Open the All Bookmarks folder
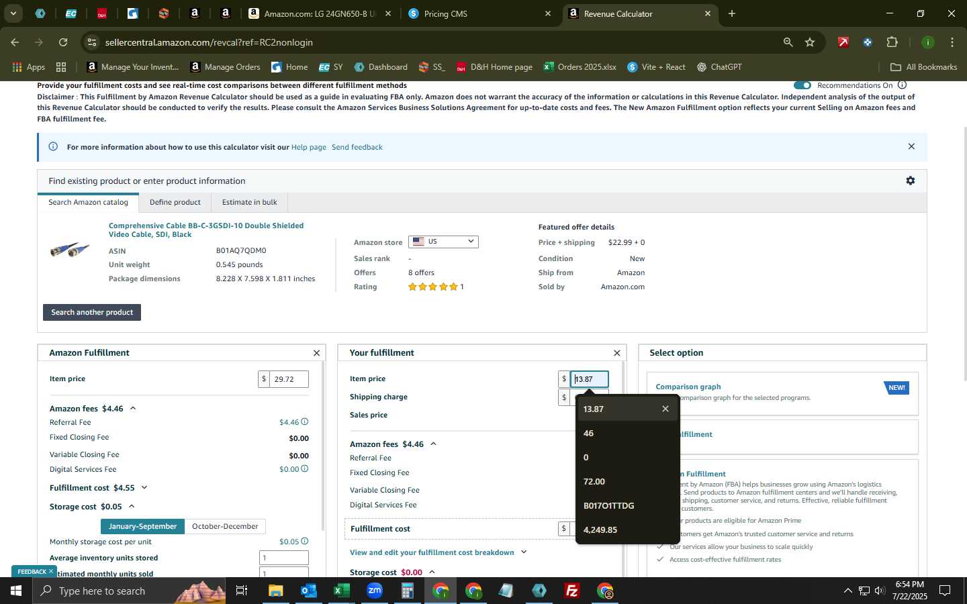The height and width of the screenshot is (604, 967). click(x=923, y=67)
